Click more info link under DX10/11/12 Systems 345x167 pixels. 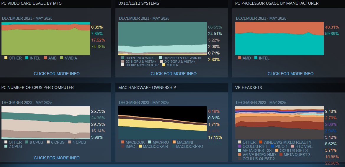[x=174, y=74]
